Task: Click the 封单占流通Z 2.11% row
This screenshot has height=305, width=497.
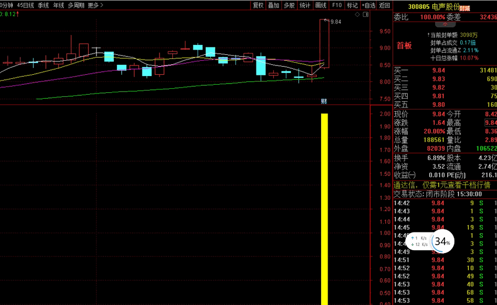Action: [x=454, y=50]
